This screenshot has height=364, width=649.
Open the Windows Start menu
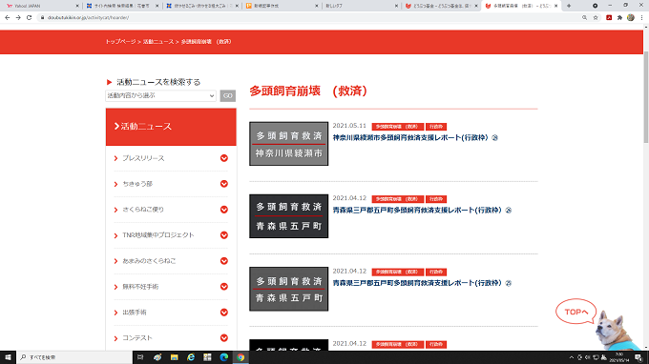click(x=8, y=357)
